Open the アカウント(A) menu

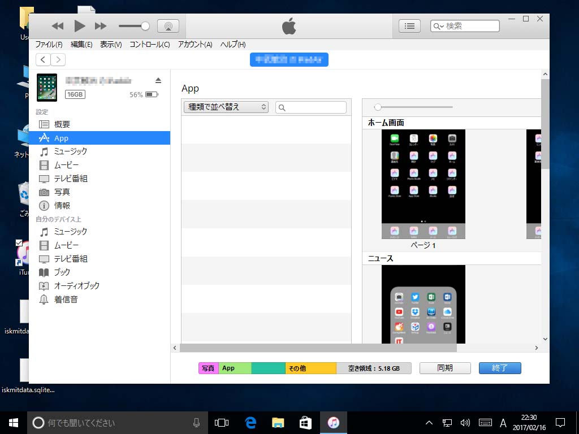195,45
